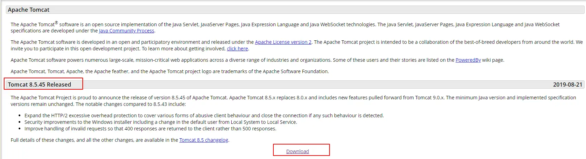The height and width of the screenshot is (159, 586).
Task: Follow the Apache License version 2 link
Action: (283, 42)
